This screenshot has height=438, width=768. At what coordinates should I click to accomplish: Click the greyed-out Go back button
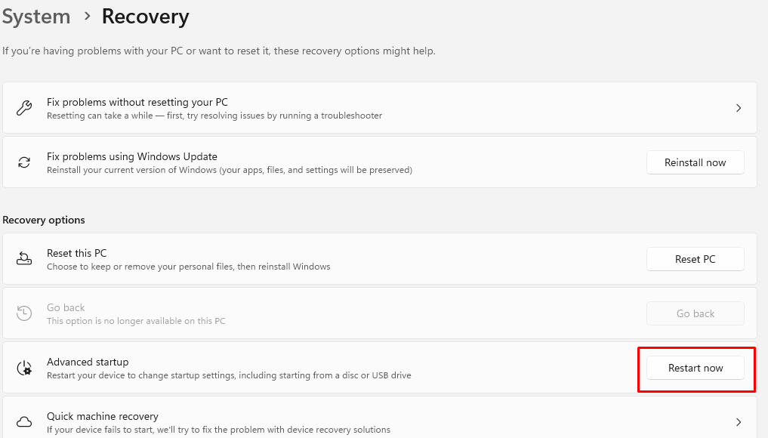[696, 313]
